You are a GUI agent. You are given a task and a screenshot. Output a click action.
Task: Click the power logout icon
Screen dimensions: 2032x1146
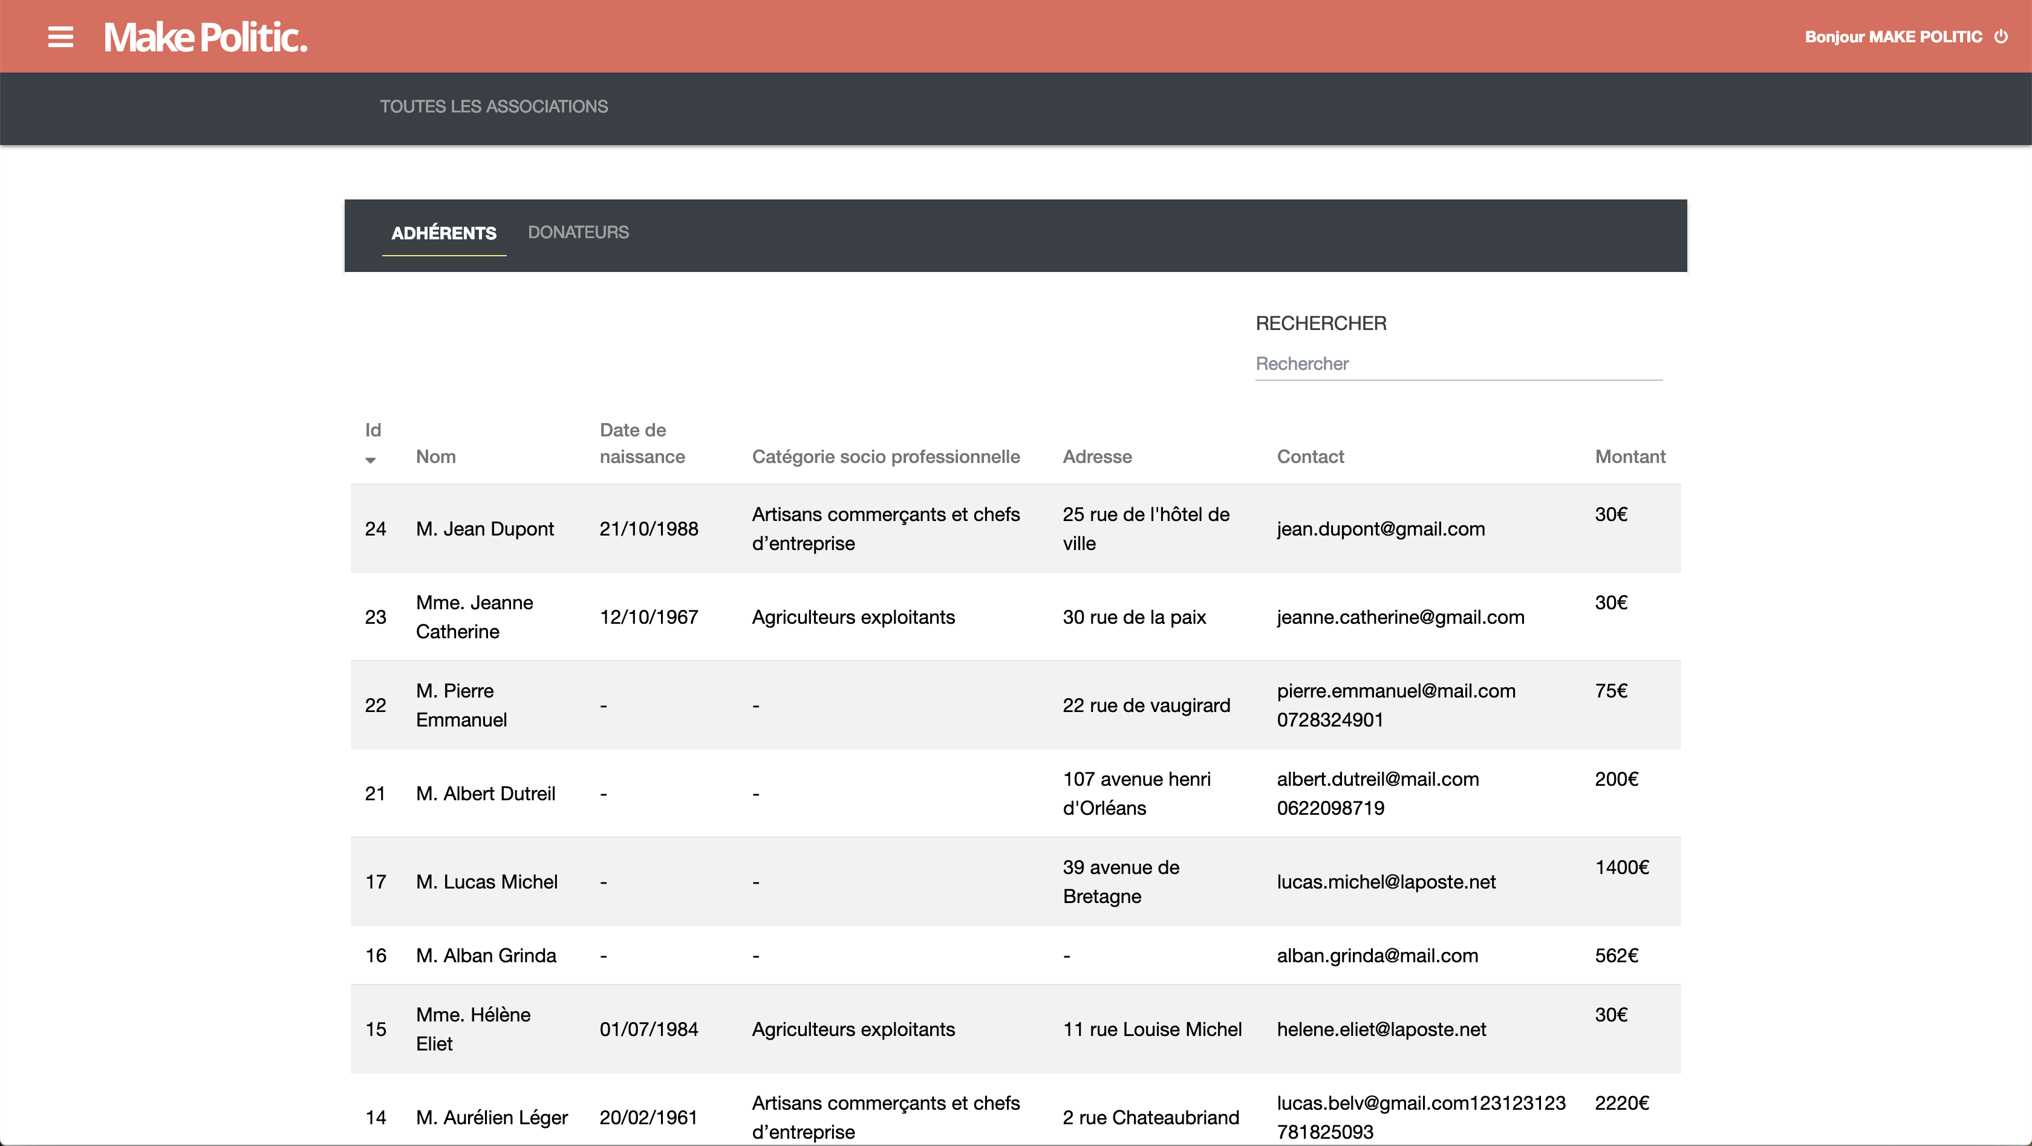2001,37
